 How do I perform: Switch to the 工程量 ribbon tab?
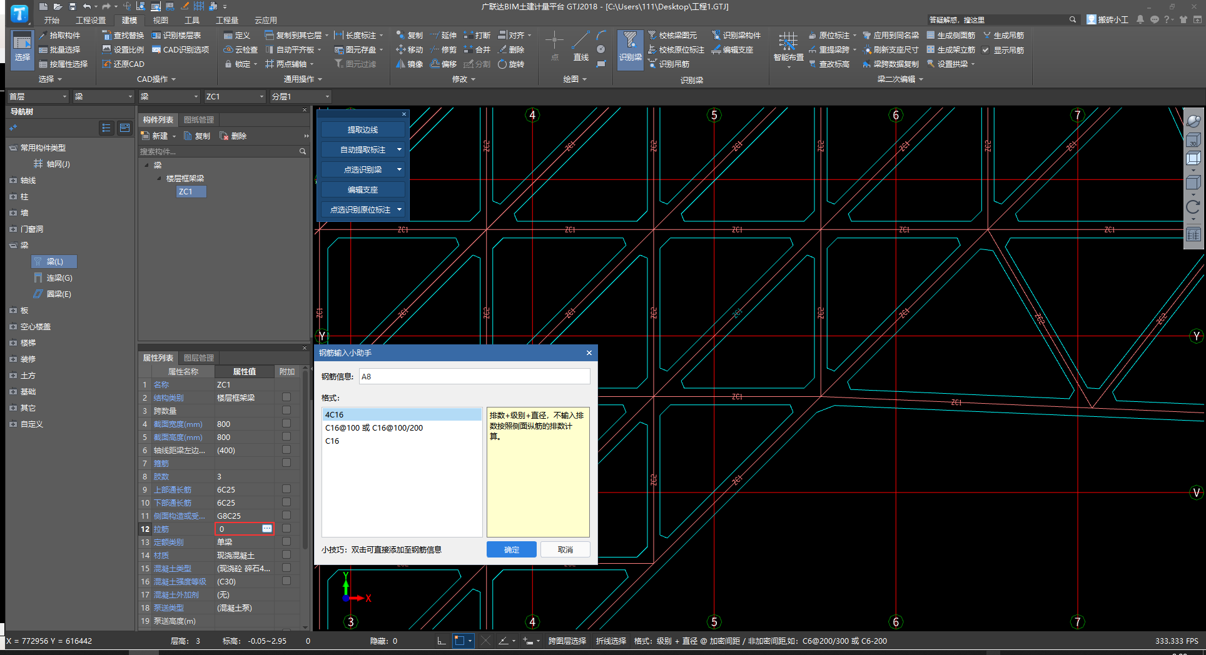(227, 20)
